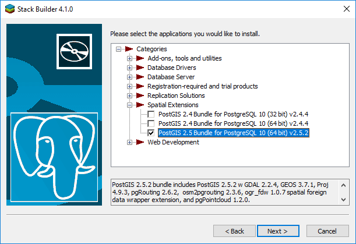This screenshot has height=244, width=356.
Task: Click the red arrow icon next to Database Drivers
Action: click(x=140, y=68)
